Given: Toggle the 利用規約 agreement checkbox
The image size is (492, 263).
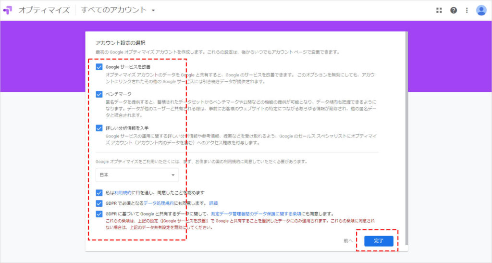Looking at the screenshot, I should pyautogui.click(x=99, y=192).
